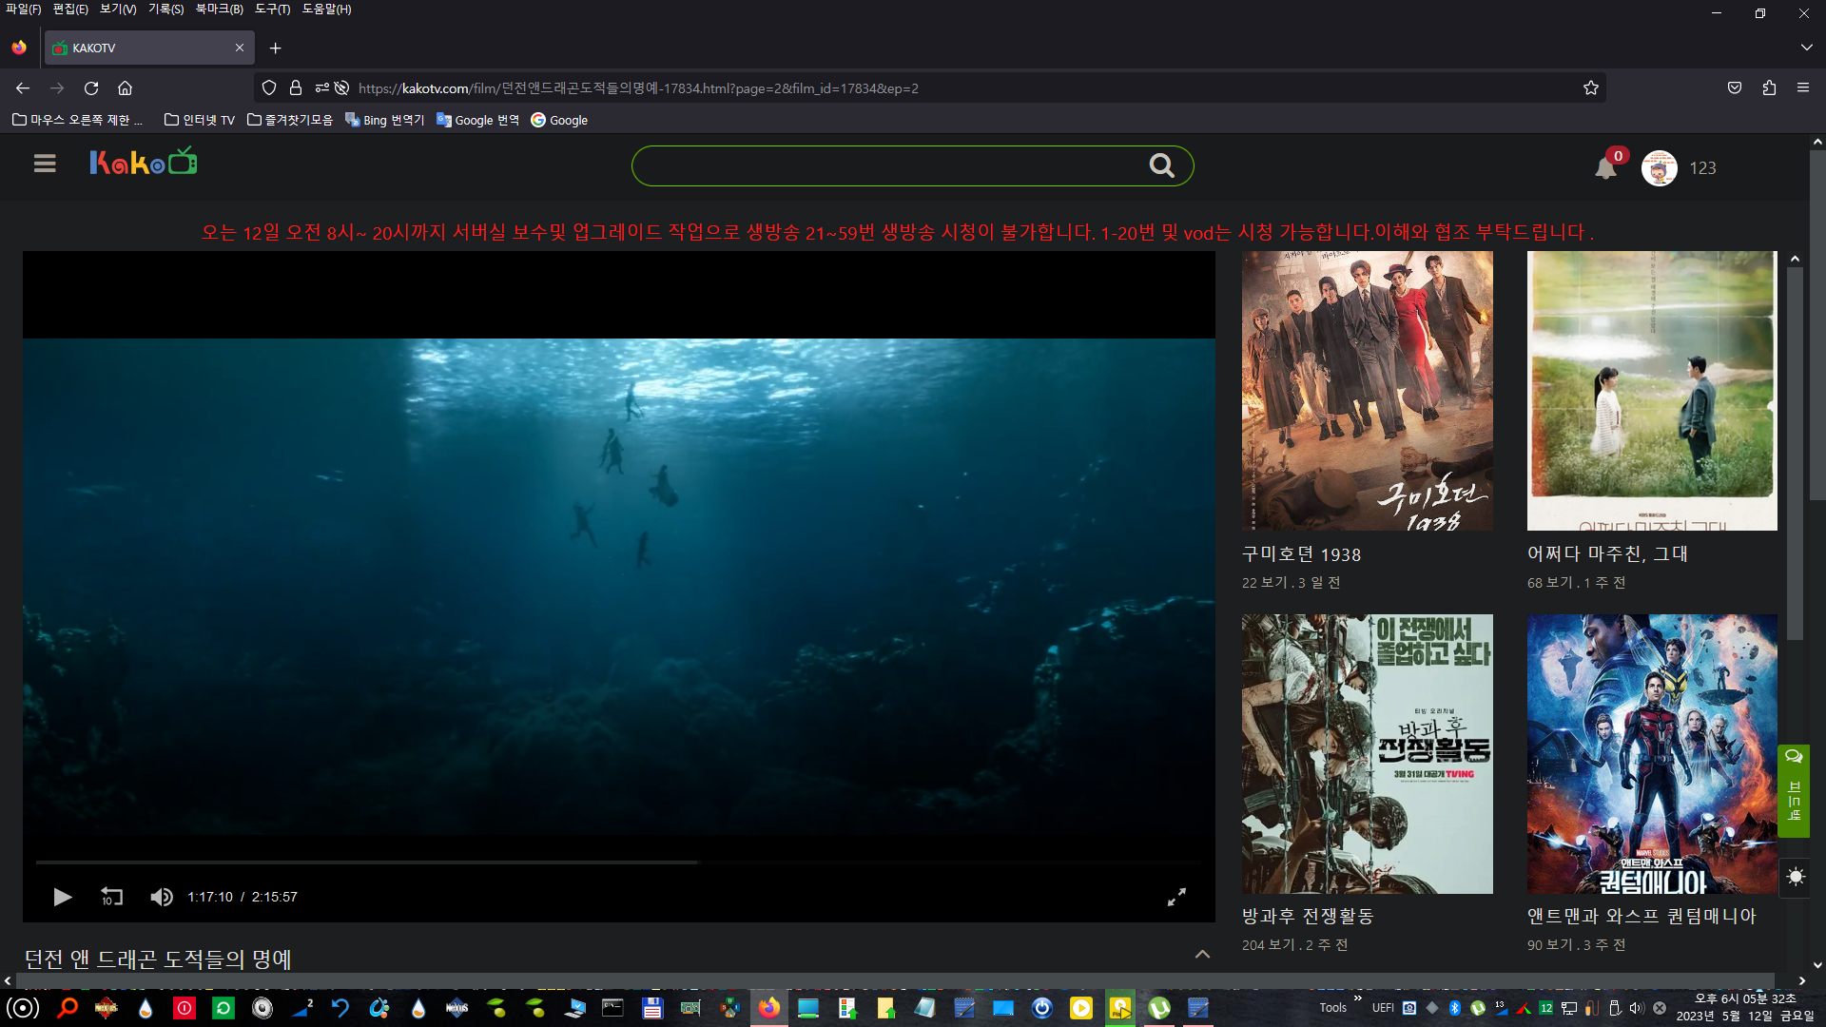Seek on the video progress bar

618,862
